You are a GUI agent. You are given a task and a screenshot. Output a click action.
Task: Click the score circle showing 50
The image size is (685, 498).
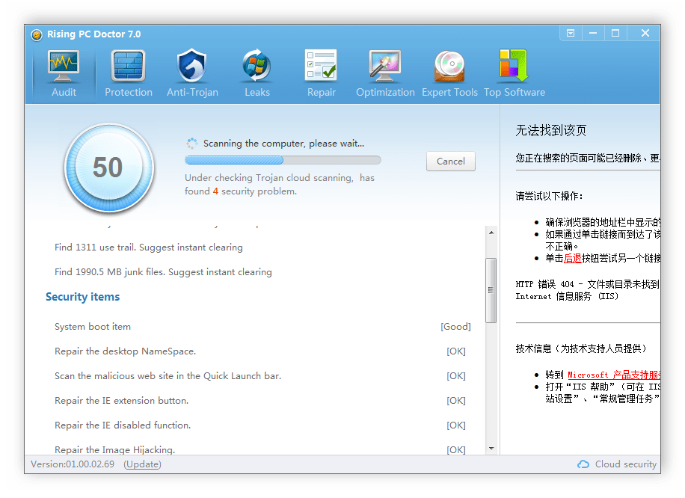tap(108, 167)
